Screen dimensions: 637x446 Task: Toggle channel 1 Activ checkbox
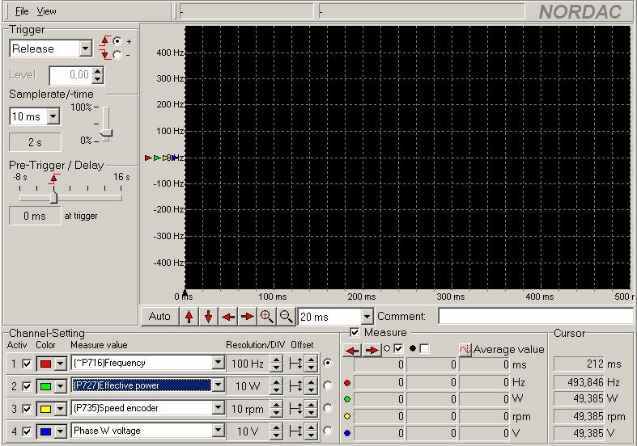pyautogui.click(x=27, y=364)
